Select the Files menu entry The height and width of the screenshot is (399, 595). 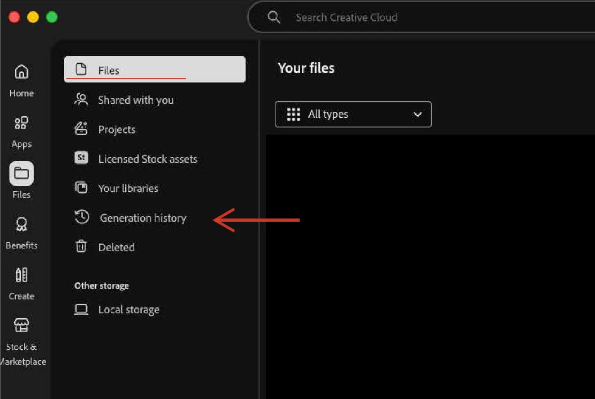(155, 70)
